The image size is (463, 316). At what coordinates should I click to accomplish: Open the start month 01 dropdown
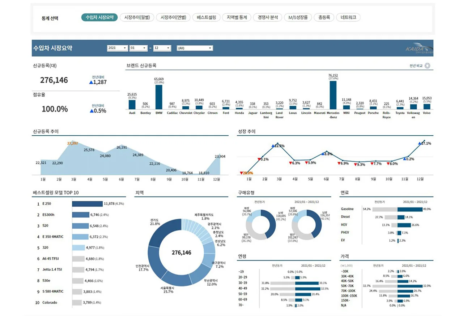pyautogui.click(x=139, y=48)
